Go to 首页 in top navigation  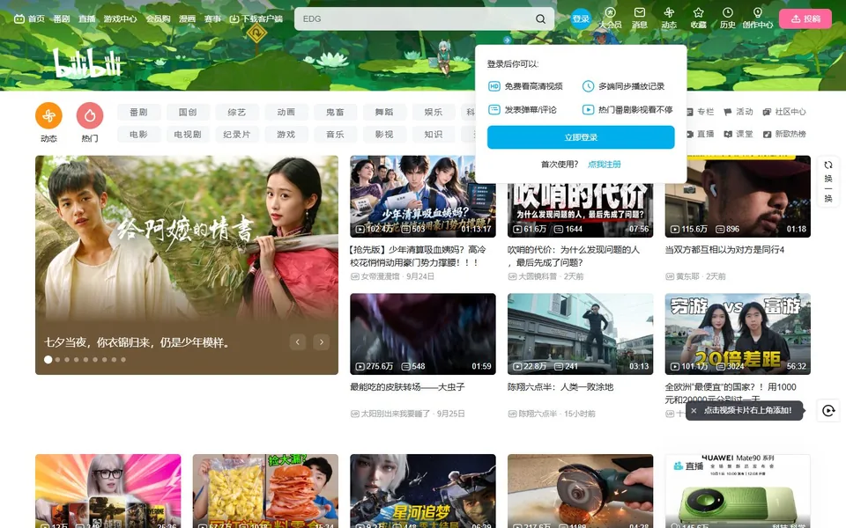click(29, 18)
